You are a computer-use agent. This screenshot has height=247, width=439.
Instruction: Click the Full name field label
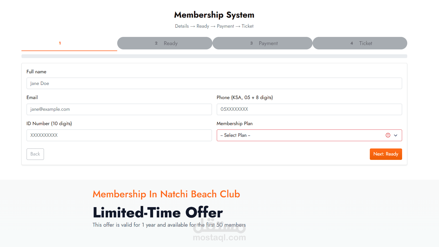click(36, 72)
